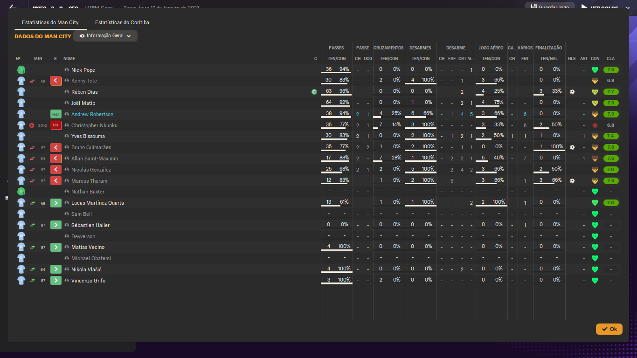Sort by the MIN column header
The width and height of the screenshot is (637, 358).
tap(38, 59)
